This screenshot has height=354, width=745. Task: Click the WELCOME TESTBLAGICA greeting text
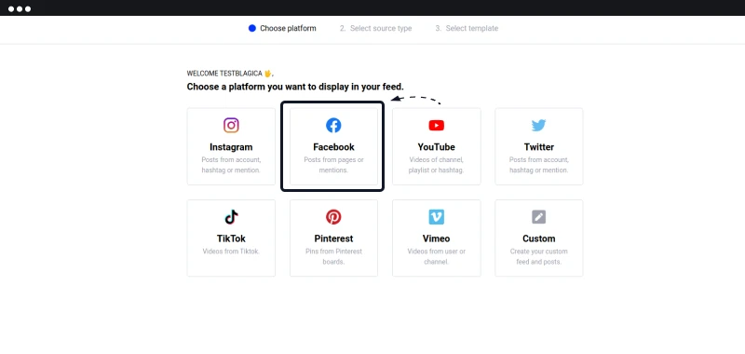(x=230, y=74)
